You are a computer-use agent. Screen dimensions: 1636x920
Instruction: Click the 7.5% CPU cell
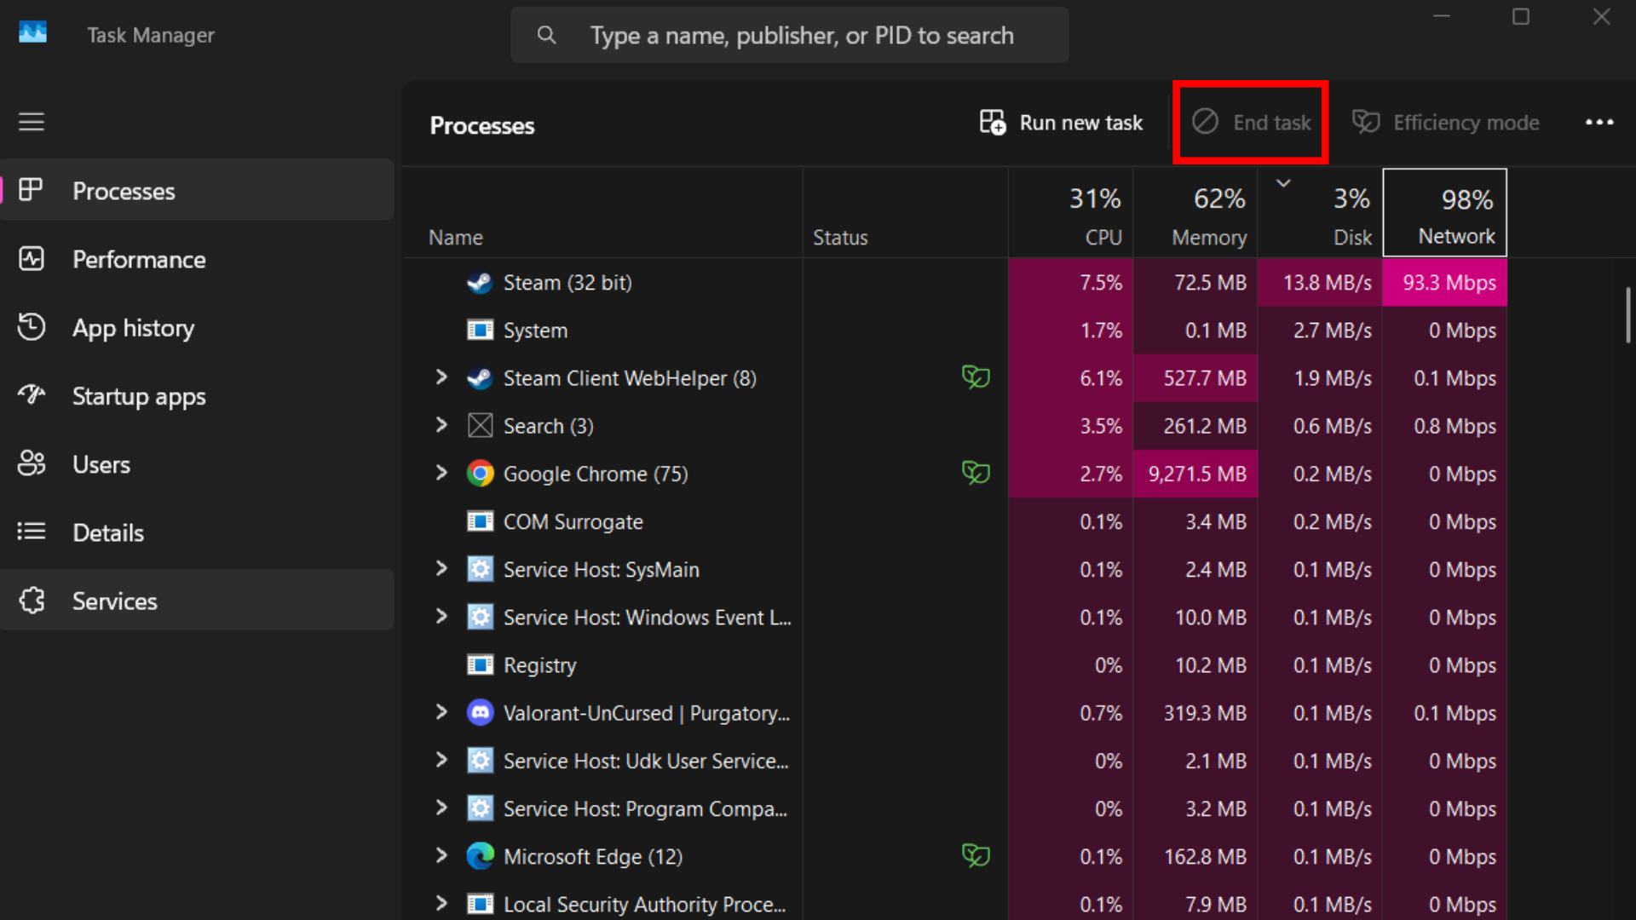coord(1071,283)
